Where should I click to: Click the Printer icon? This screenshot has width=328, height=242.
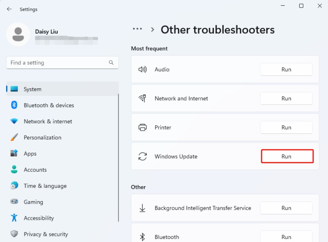143,127
